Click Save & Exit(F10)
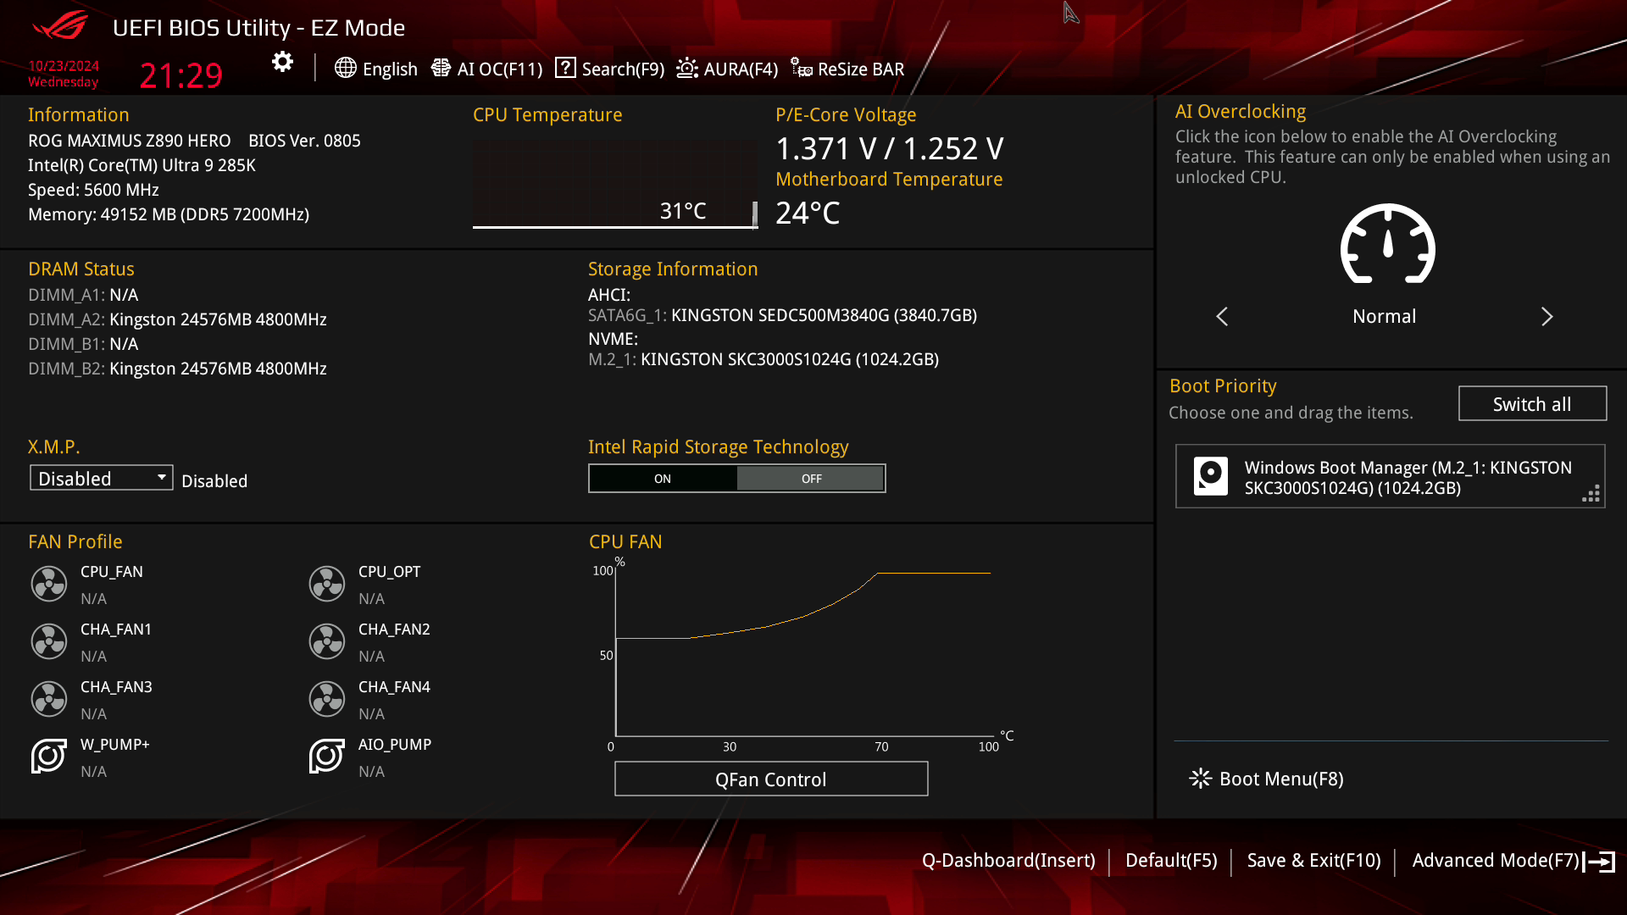 point(1313,861)
